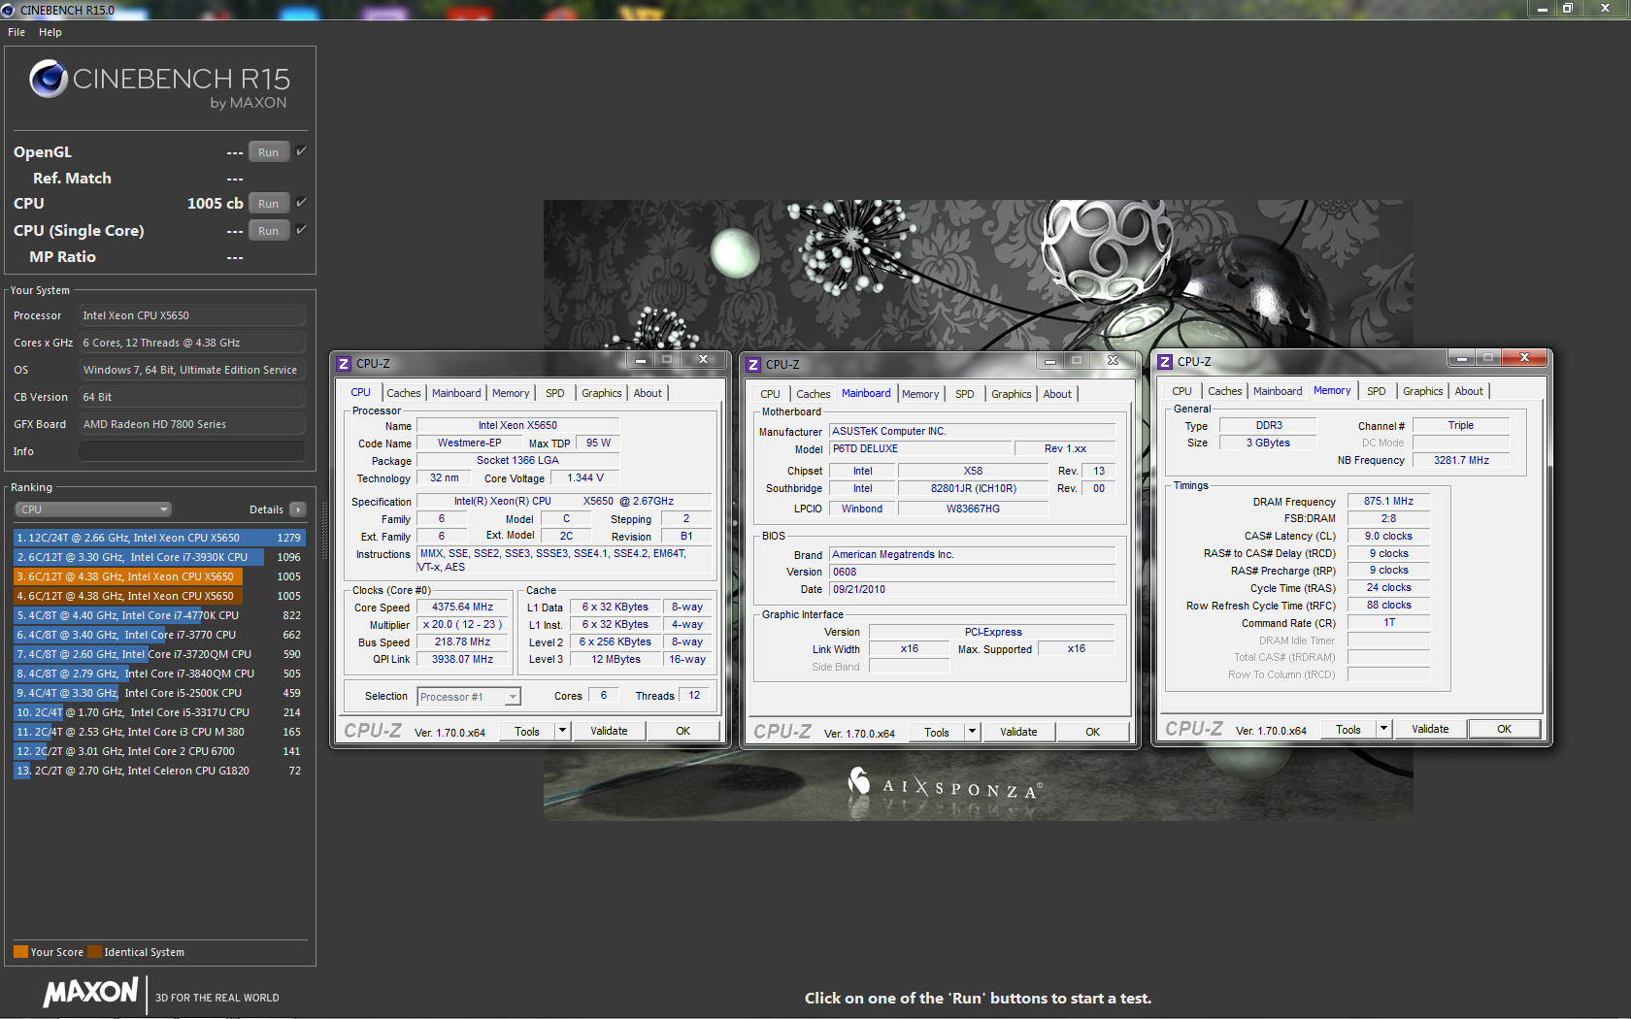
Task: Click CPU-Z icon in first window title
Action: pyautogui.click(x=344, y=364)
